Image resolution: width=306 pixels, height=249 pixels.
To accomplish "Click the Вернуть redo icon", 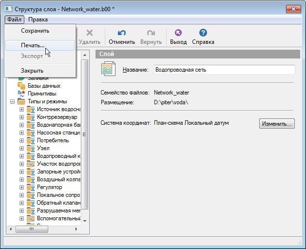I will (151, 33).
